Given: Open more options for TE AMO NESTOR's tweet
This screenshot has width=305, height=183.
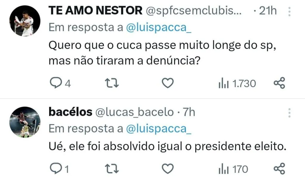Looking at the screenshot, I should point(289,12).
